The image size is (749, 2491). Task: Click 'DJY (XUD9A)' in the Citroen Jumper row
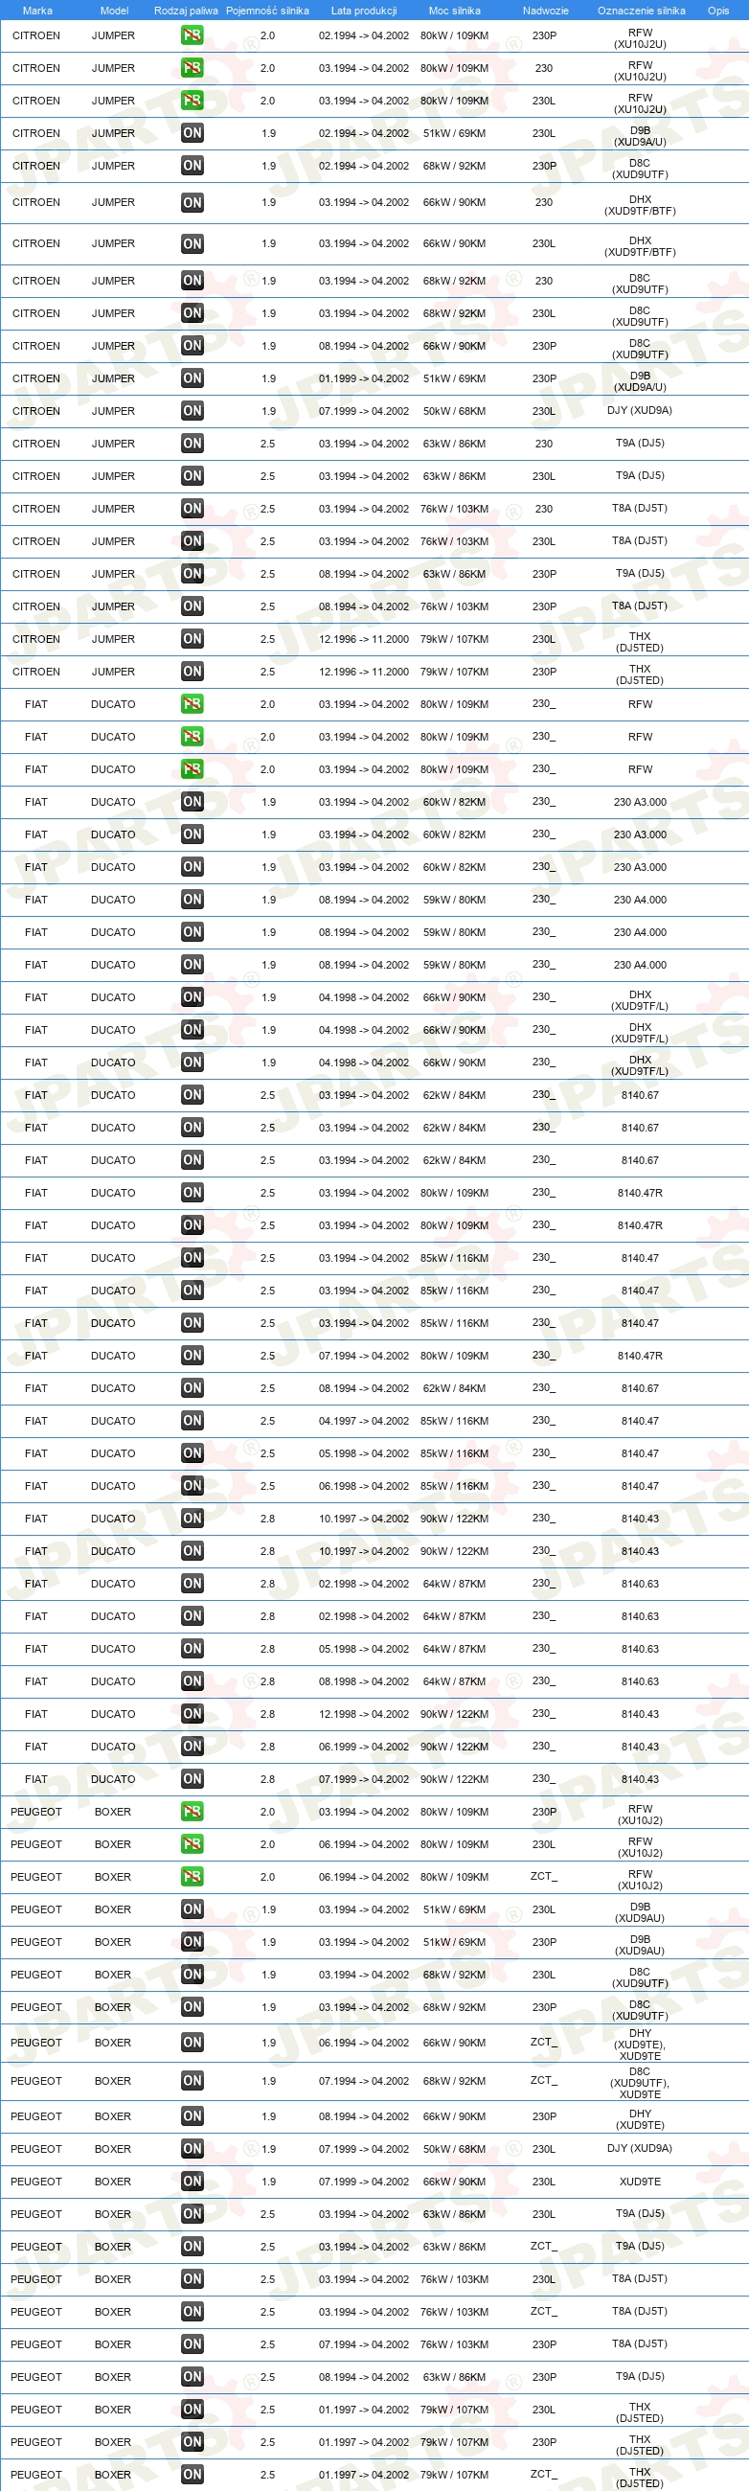(x=640, y=410)
